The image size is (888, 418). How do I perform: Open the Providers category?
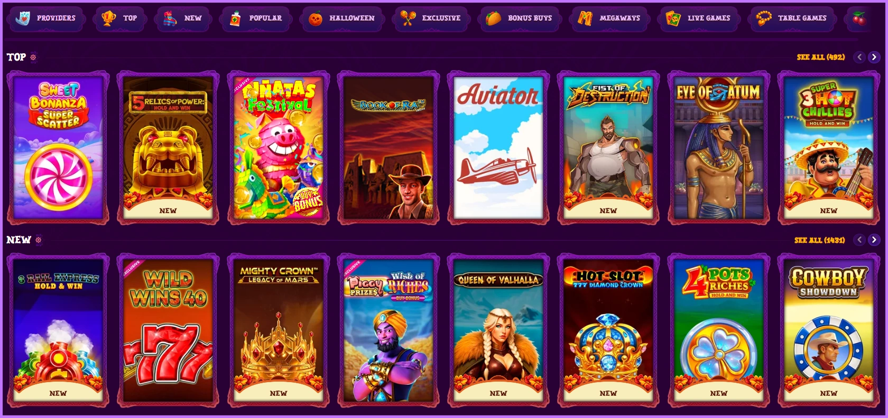click(45, 18)
